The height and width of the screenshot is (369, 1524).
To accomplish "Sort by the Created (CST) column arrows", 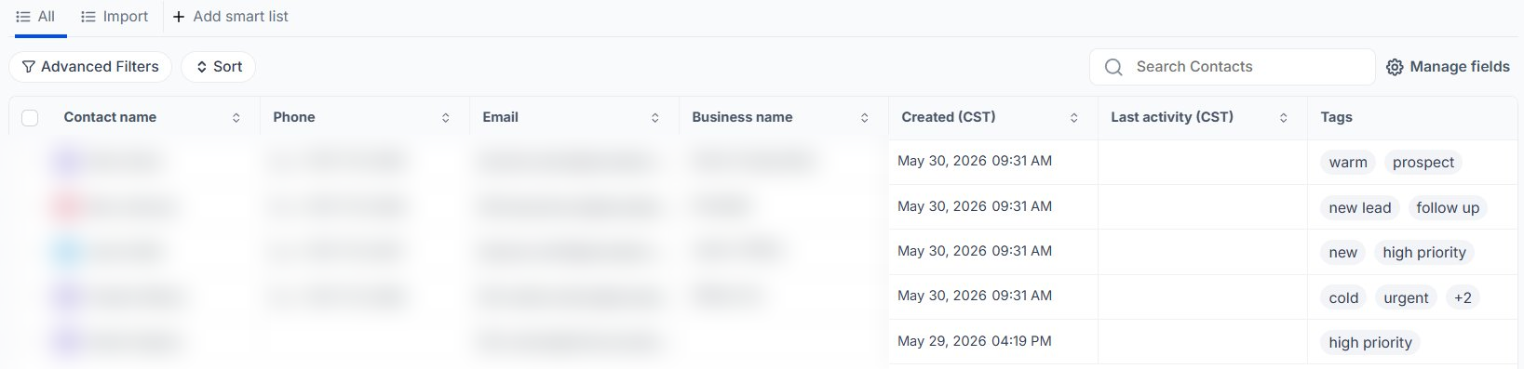I will [x=1074, y=118].
